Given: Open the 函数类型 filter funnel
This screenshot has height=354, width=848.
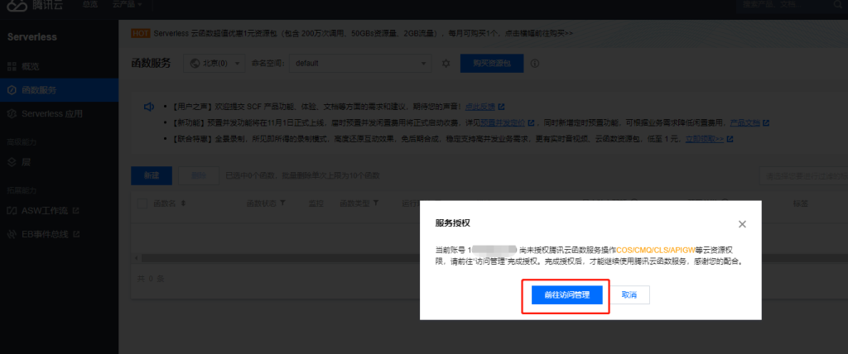Looking at the screenshot, I should coord(375,203).
